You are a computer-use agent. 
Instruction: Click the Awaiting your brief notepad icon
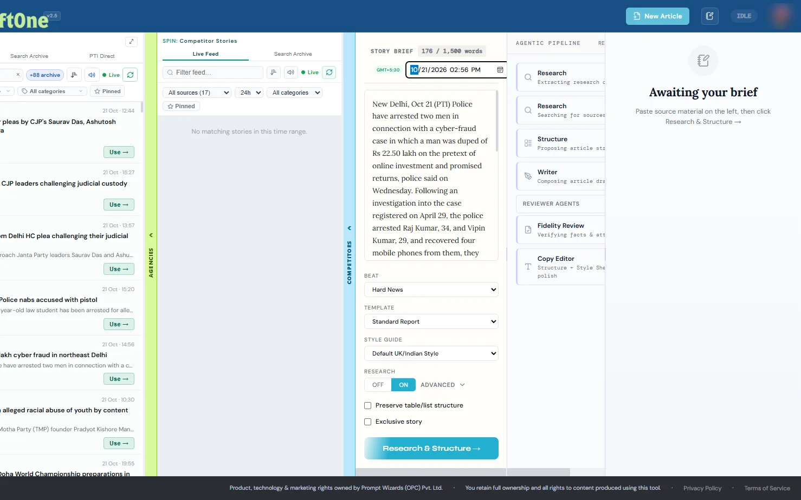point(703,61)
